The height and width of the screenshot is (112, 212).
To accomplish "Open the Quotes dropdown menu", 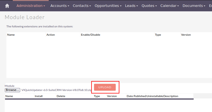I will pos(149,6).
